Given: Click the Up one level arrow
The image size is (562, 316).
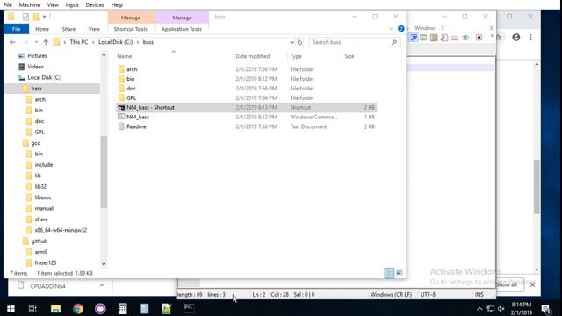Looking at the screenshot, I should tap(46, 42).
